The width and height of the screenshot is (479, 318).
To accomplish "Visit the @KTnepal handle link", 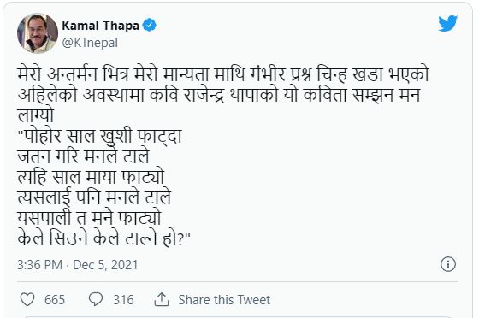I will 90,43.
